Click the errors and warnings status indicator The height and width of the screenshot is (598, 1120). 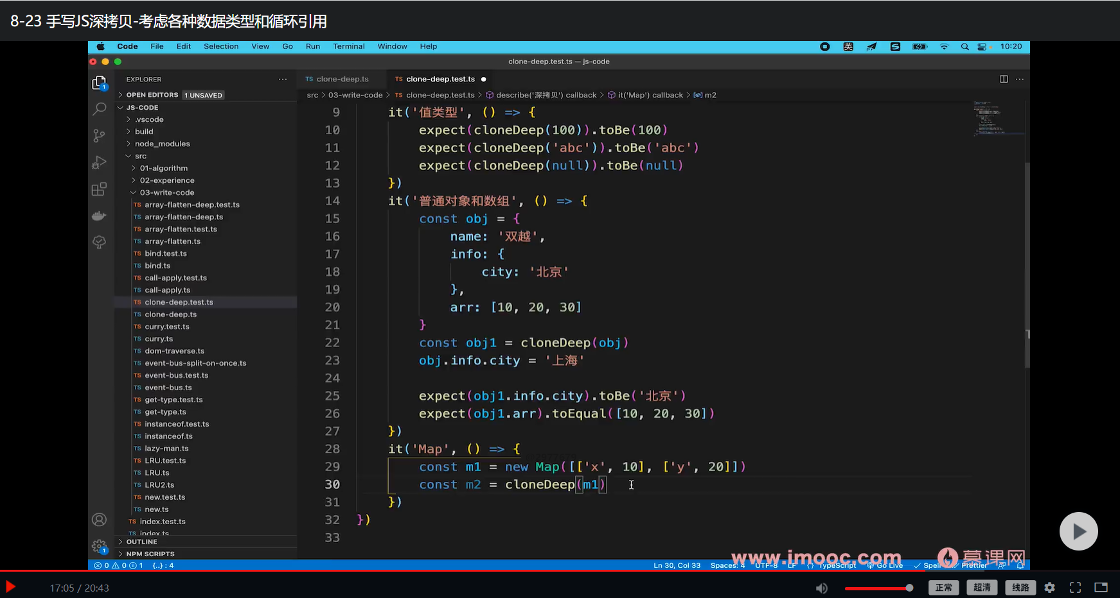pos(119,565)
